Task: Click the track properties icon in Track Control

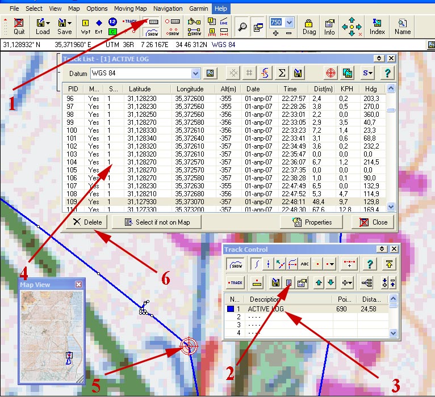Action: coord(302,282)
